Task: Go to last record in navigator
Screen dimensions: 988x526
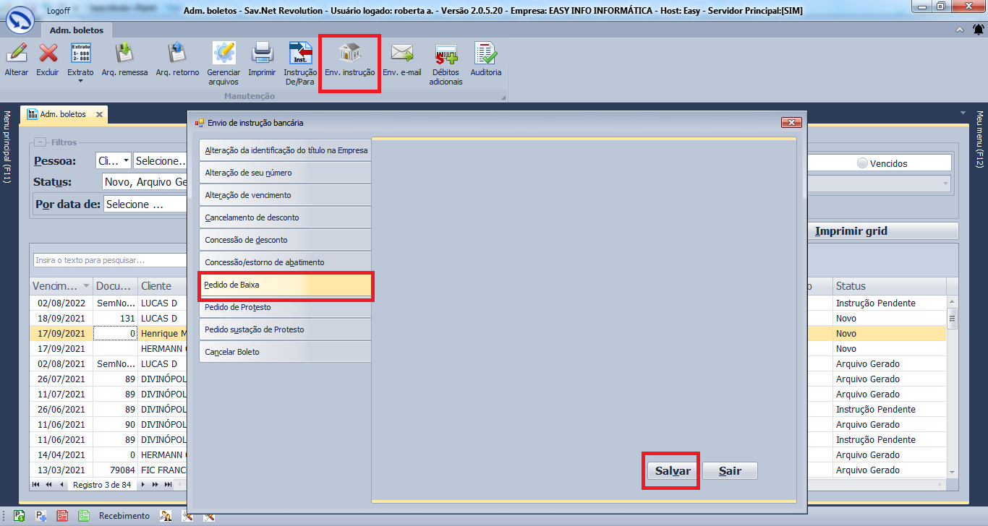Action: click(168, 485)
